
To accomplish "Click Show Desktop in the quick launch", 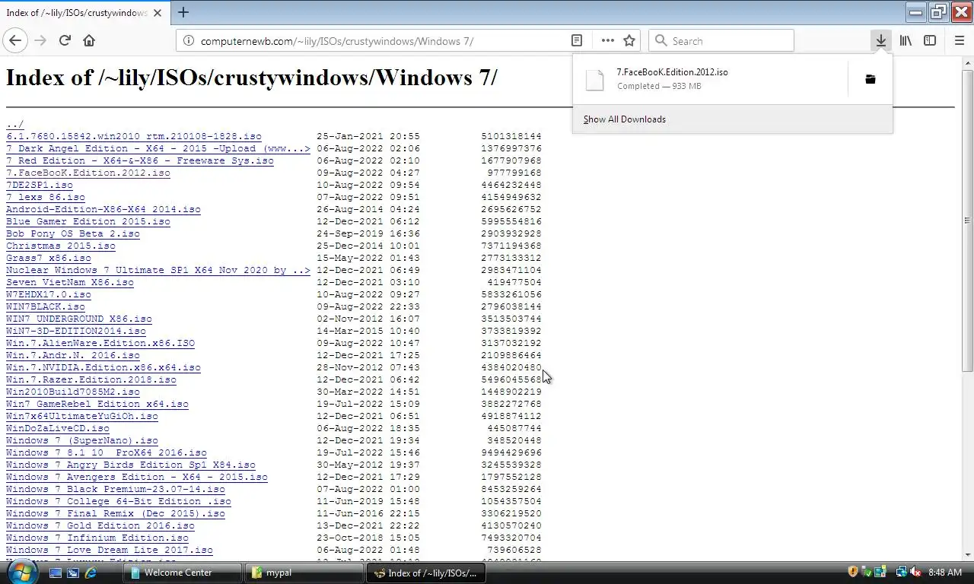I will pos(56,573).
